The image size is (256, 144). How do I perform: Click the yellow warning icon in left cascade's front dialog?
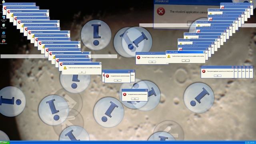(65, 68)
